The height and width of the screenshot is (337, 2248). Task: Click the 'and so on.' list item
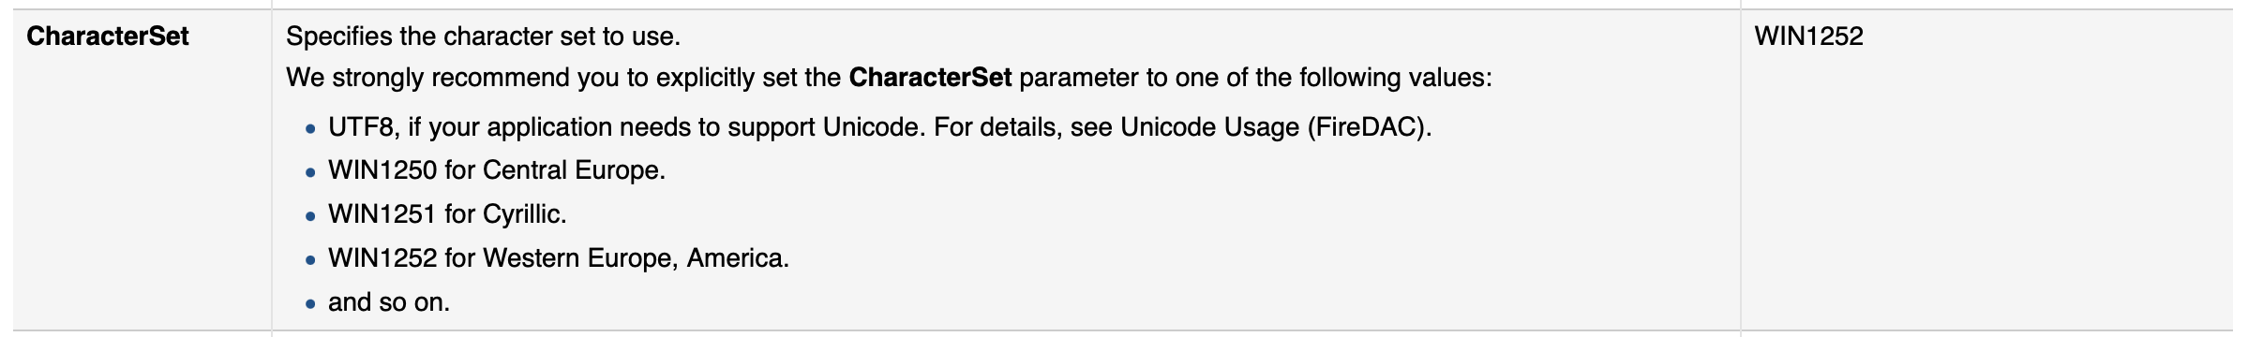[389, 302]
